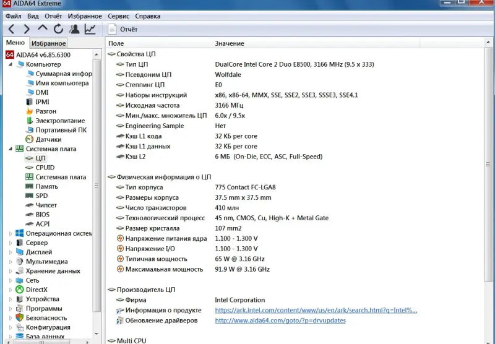The width and height of the screenshot is (495, 344).
Task: Open the Отчёт menu in the menu bar
Action: (53, 16)
